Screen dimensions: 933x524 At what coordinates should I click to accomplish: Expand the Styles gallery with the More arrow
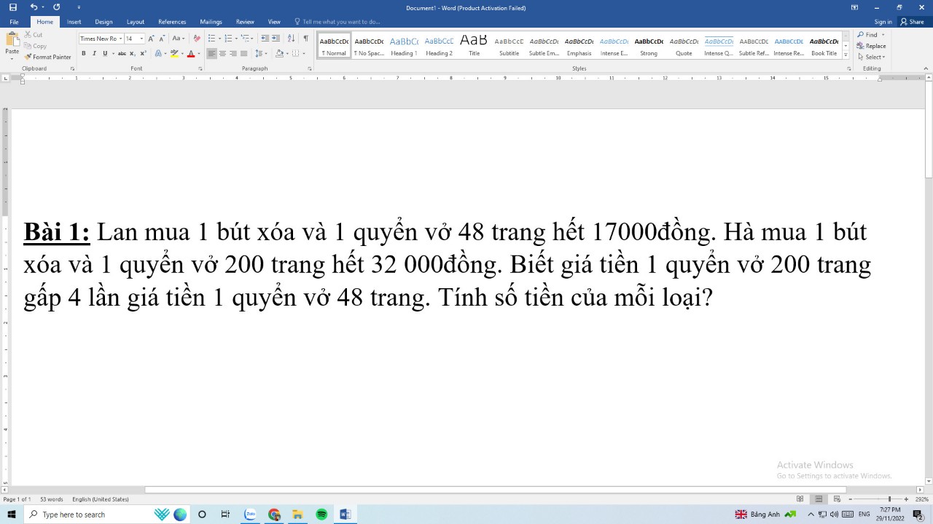[846, 55]
